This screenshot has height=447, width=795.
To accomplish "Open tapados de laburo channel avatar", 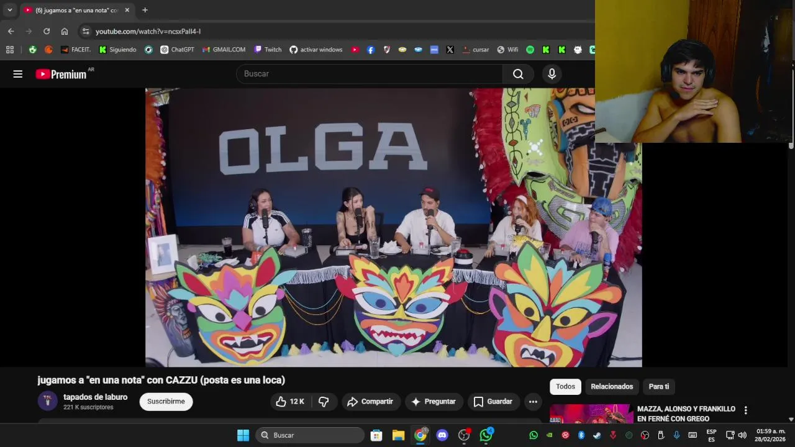I will (x=47, y=401).
